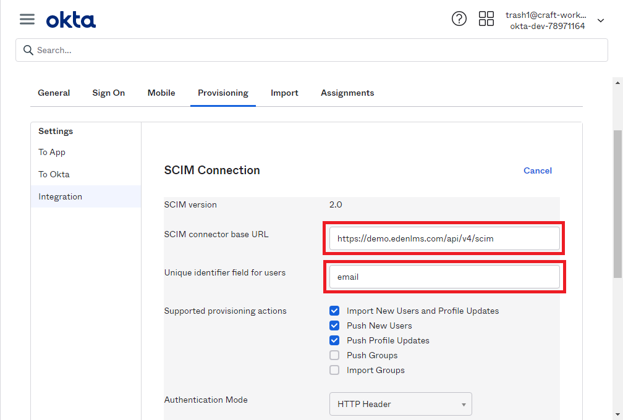The image size is (623, 420).
Task: Open the Import tab
Action: point(284,93)
